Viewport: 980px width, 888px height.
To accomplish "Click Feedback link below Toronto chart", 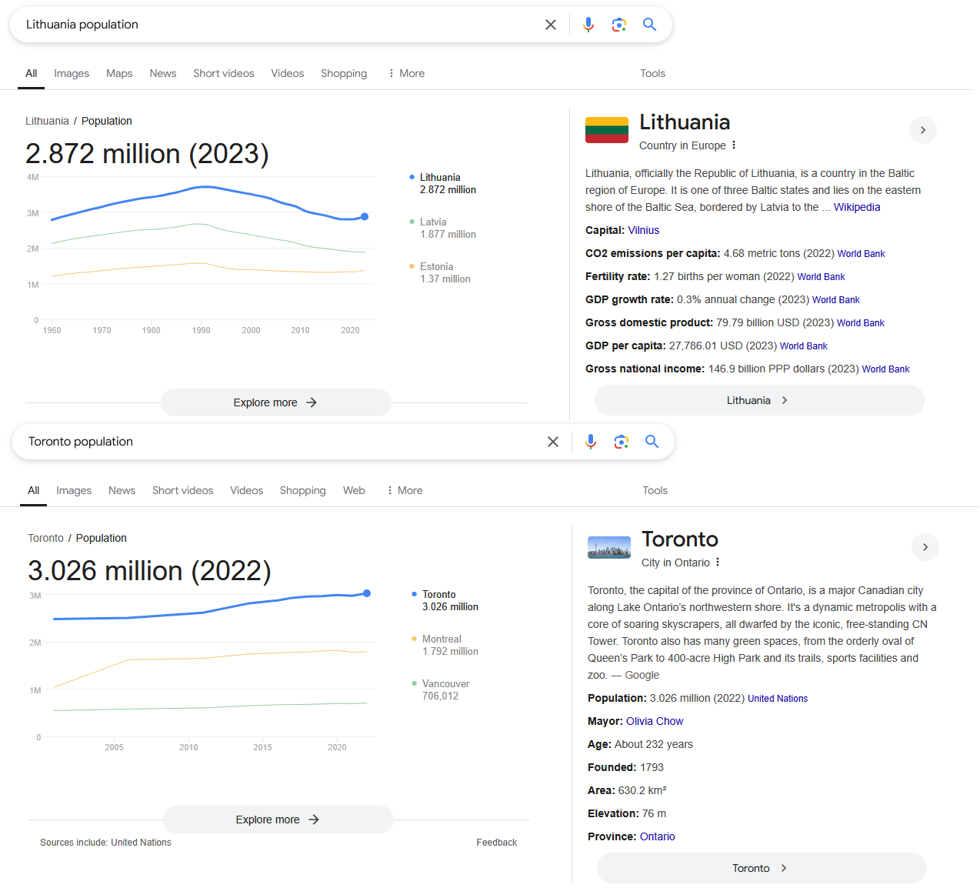I will coord(497,843).
